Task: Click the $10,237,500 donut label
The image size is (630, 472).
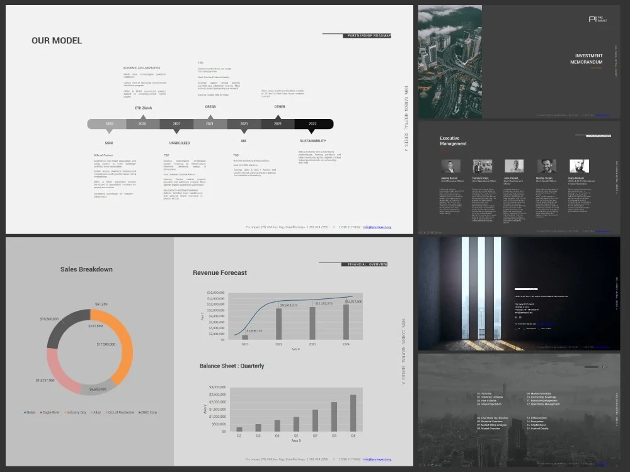Action: coord(45,380)
